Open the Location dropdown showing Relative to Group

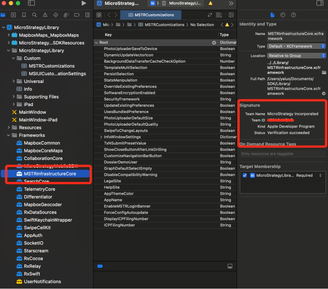(x=296, y=56)
